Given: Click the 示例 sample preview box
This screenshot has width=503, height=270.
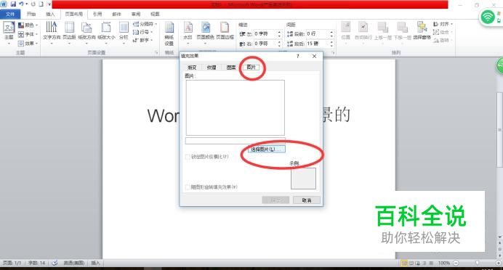Looking at the screenshot, I should (303, 179).
